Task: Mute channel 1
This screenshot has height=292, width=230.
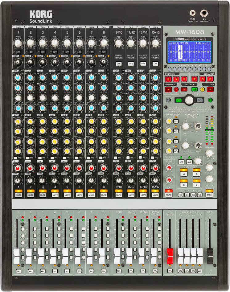Action: [18, 195]
